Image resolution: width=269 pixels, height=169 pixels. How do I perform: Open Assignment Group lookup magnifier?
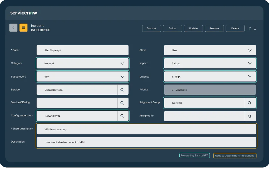click(250, 103)
